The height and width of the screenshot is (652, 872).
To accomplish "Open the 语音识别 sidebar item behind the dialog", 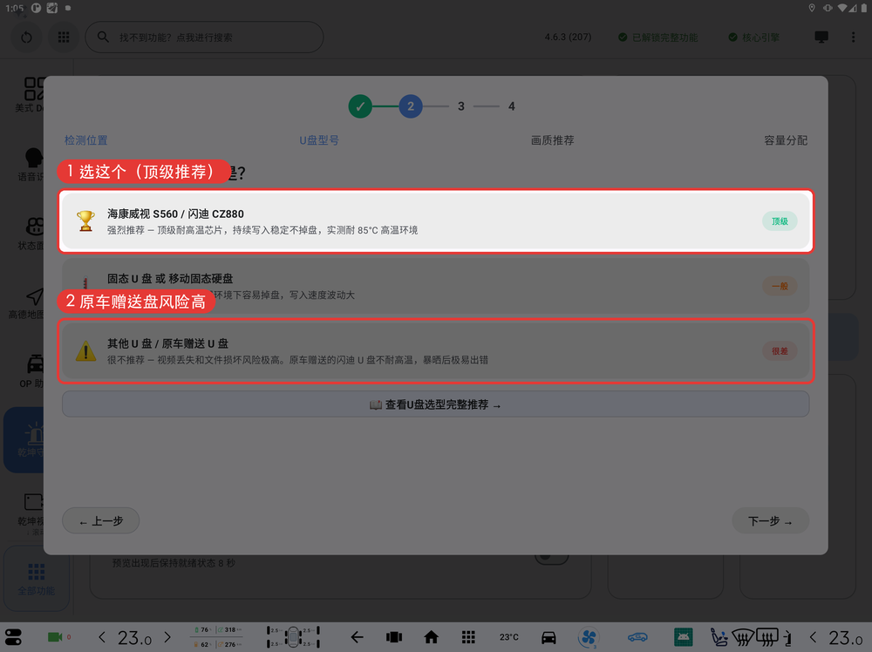I will (x=30, y=164).
